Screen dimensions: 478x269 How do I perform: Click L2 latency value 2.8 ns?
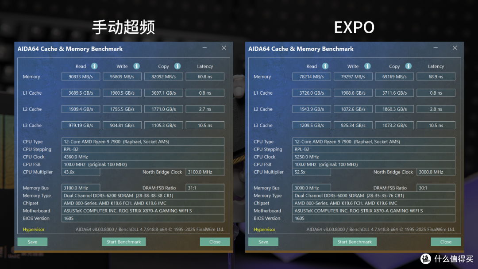436,109
